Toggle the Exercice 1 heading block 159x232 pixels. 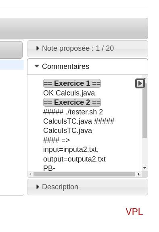[72, 83]
